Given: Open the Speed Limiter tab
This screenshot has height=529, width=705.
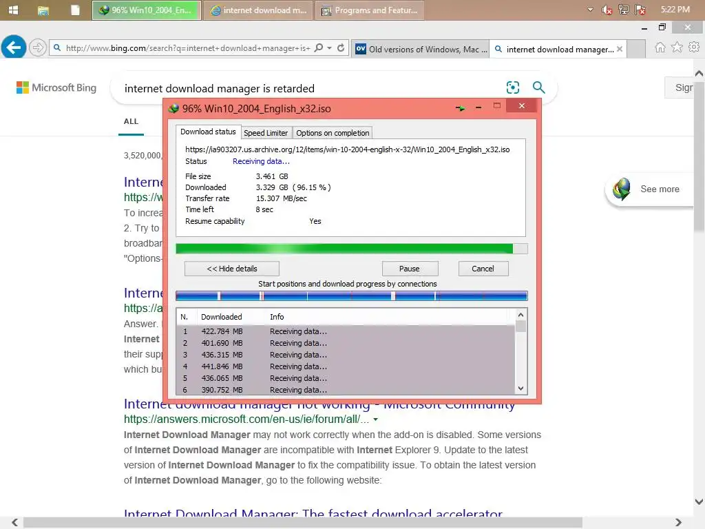Looking at the screenshot, I should (266, 133).
